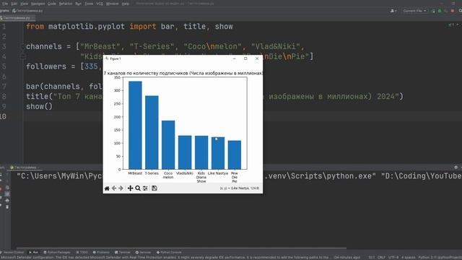Select the zoom to rectangle magnifier tool

click(x=138, y=188)
